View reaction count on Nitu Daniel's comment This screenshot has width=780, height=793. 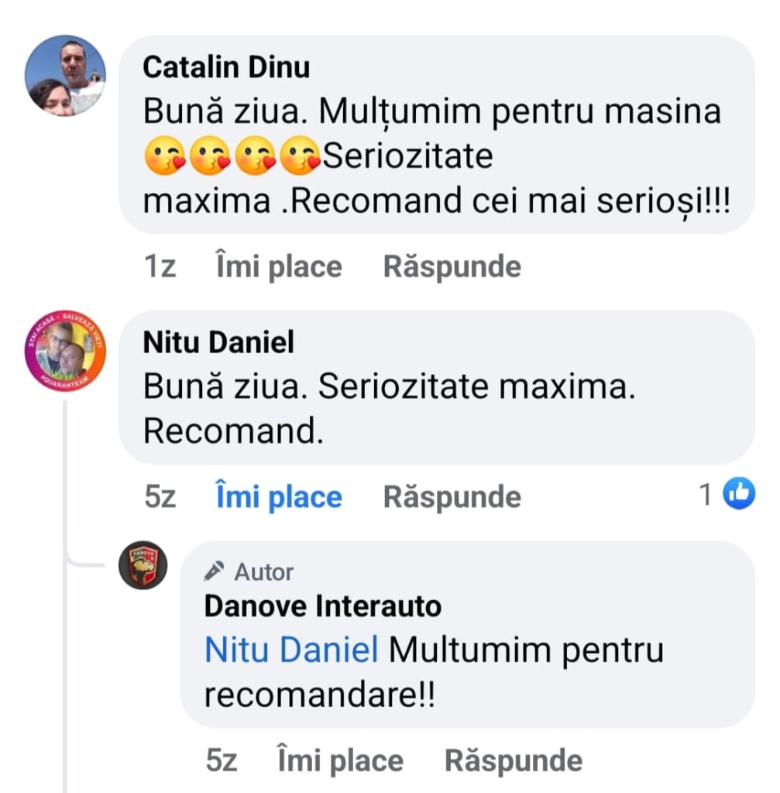pyautogui.click(x=706, y=495)
